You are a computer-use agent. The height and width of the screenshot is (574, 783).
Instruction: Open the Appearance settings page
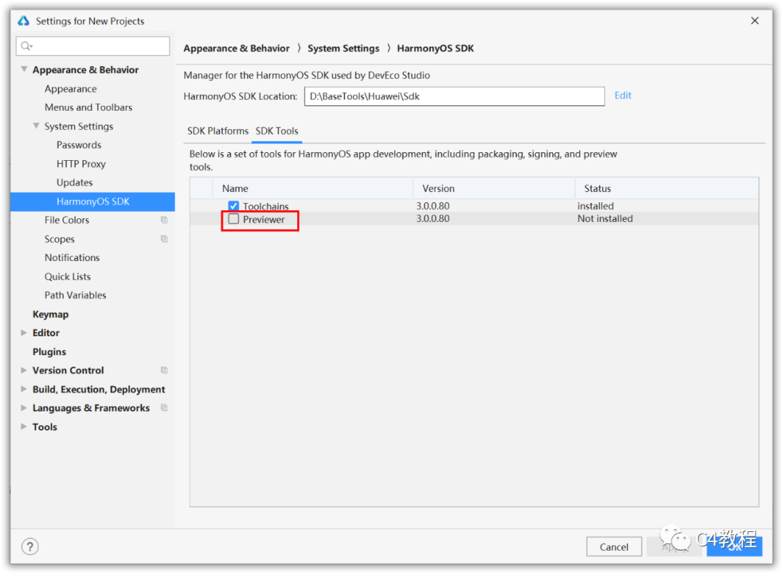click(x=70, y=89)
